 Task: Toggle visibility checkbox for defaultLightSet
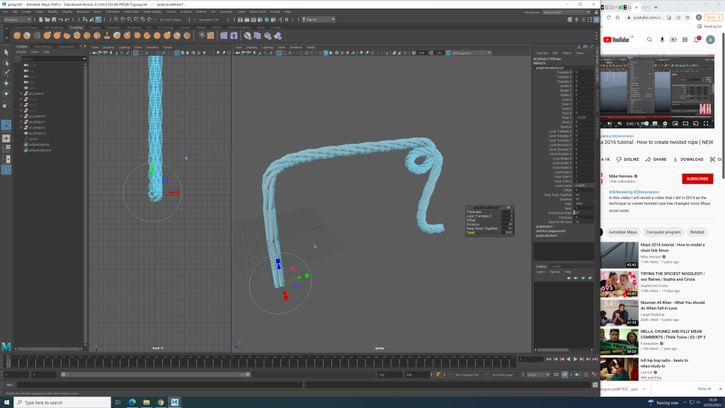pyautogui.click(x=26, y=144)
